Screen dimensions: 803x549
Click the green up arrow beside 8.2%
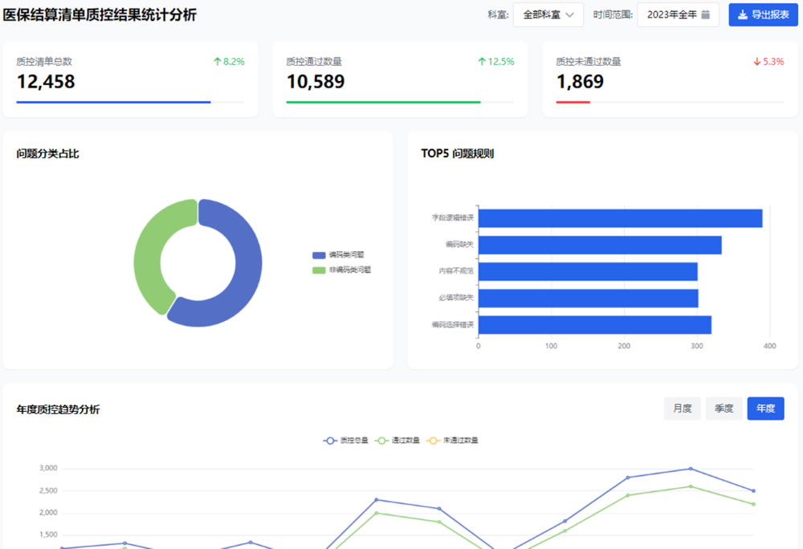(217, 61)
